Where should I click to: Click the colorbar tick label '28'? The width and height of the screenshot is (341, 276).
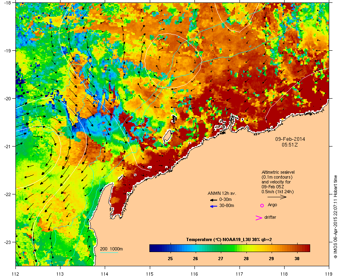[246, 259]
